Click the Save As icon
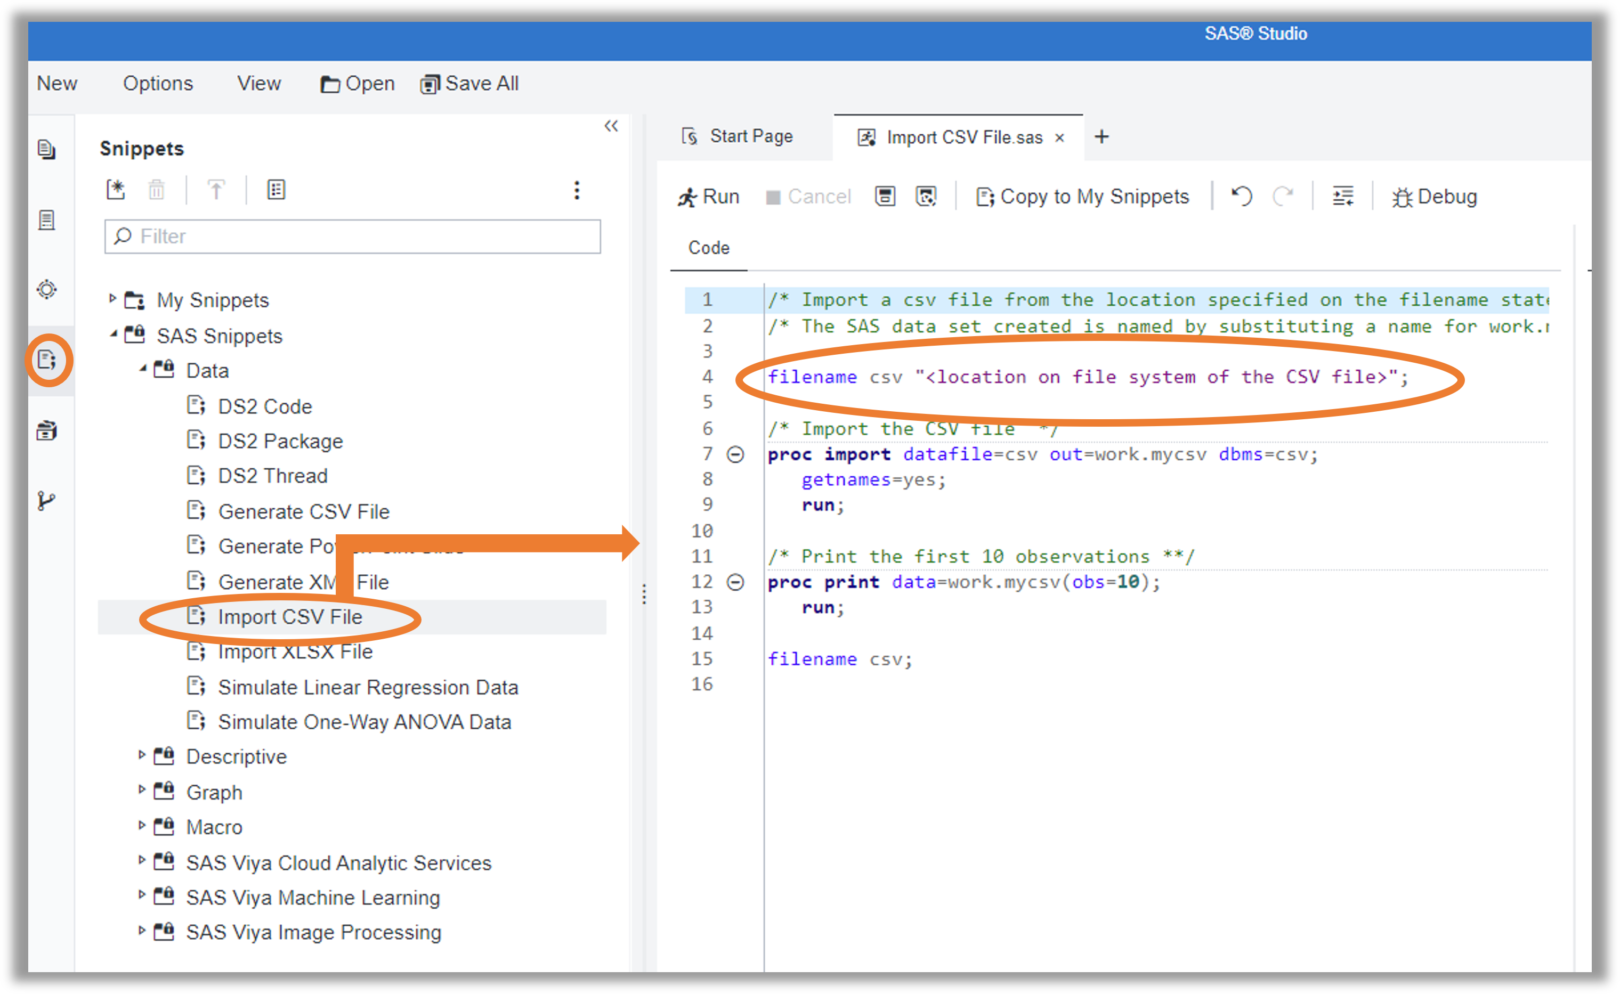The image size is (1620, 994). tap(926, 196)
